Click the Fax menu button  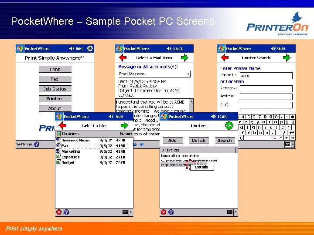point(55,79)
